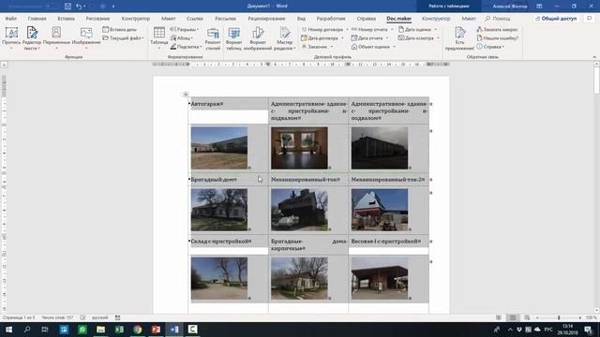Switch to the Рецензирование tab
The height and width of the screenshot is (337, 600).
point(266,19)
